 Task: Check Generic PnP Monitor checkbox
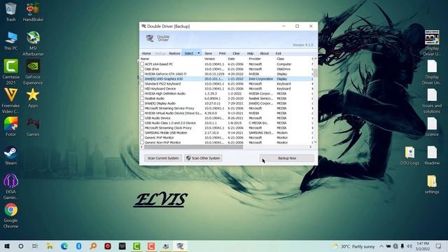(142, 137)
